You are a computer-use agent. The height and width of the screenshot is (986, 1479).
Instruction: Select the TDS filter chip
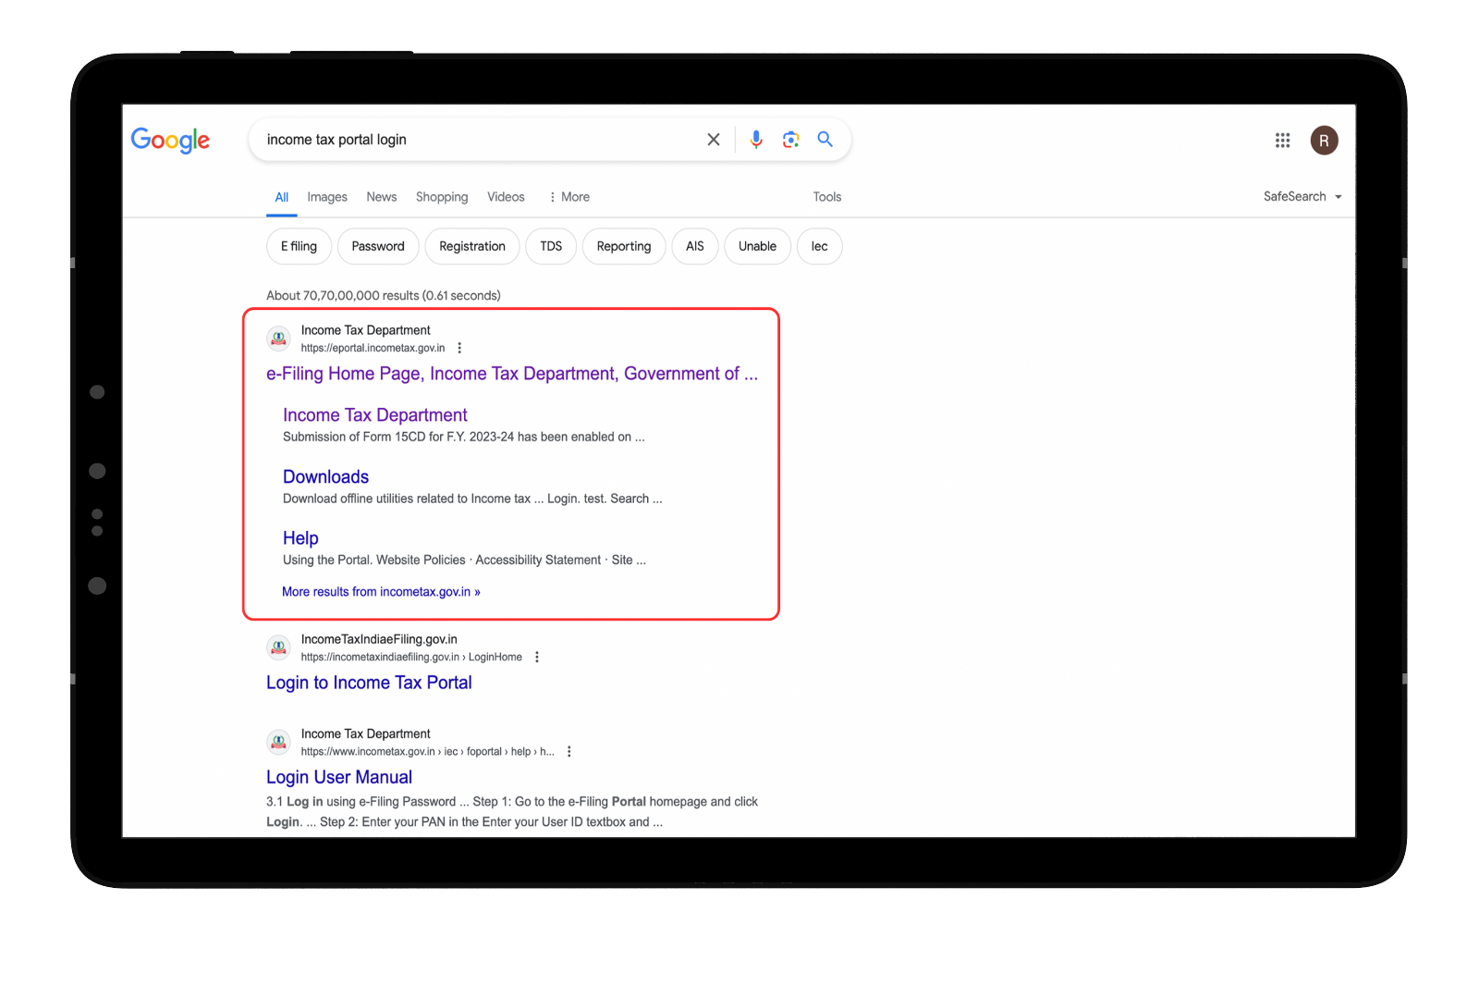(x=551, y=246)
